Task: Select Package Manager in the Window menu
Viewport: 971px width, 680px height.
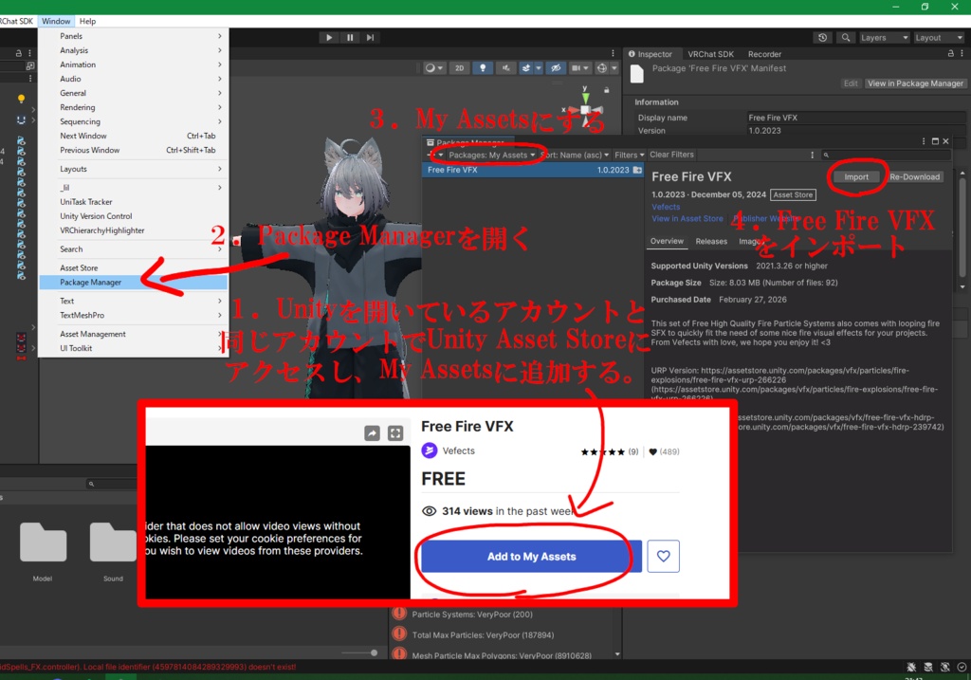Action: pyautogui.click(x=134, y=283)
